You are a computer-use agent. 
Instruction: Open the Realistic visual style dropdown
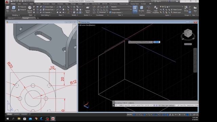coord(120,7)
